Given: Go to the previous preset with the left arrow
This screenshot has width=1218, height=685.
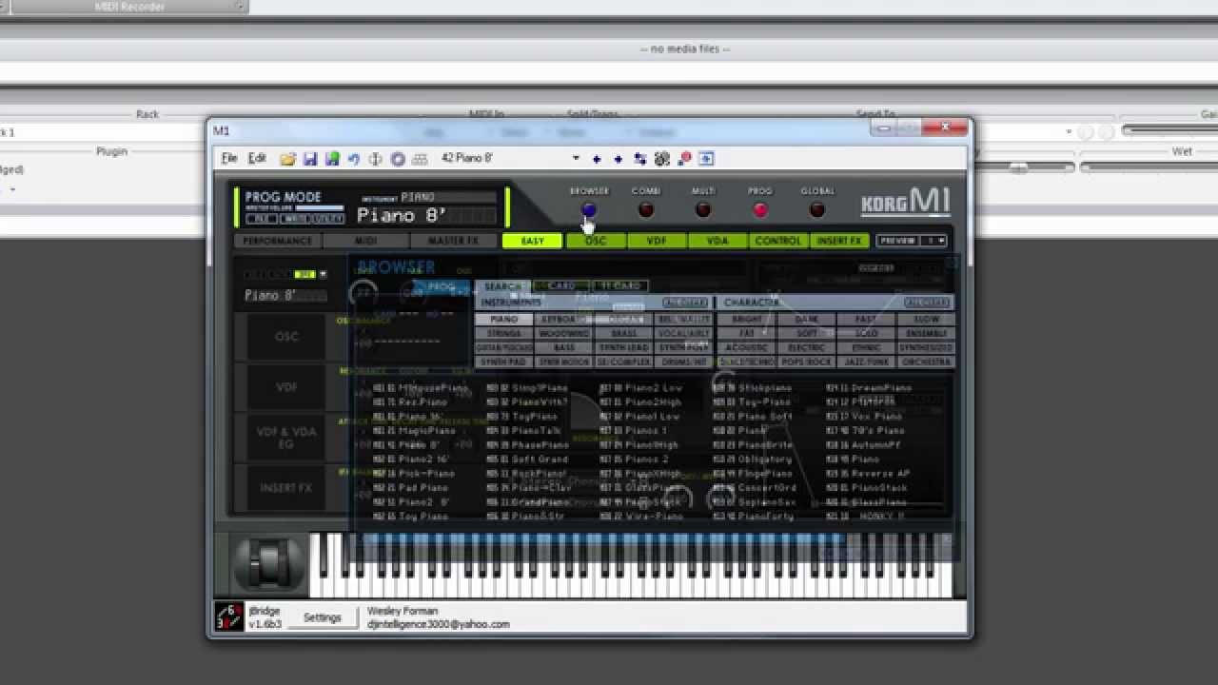Looking at the screenshot, I should [597, 159].
